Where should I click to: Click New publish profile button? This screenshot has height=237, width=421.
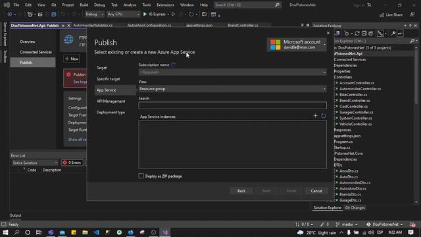point(72,59)
